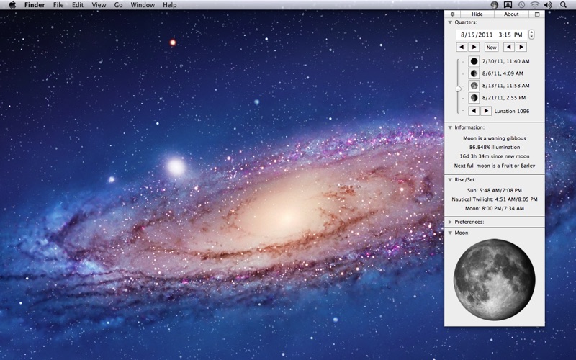Go to next lunation using forward arrow
The height and width of the screenshot is (360, 576).
click(486, 111)
